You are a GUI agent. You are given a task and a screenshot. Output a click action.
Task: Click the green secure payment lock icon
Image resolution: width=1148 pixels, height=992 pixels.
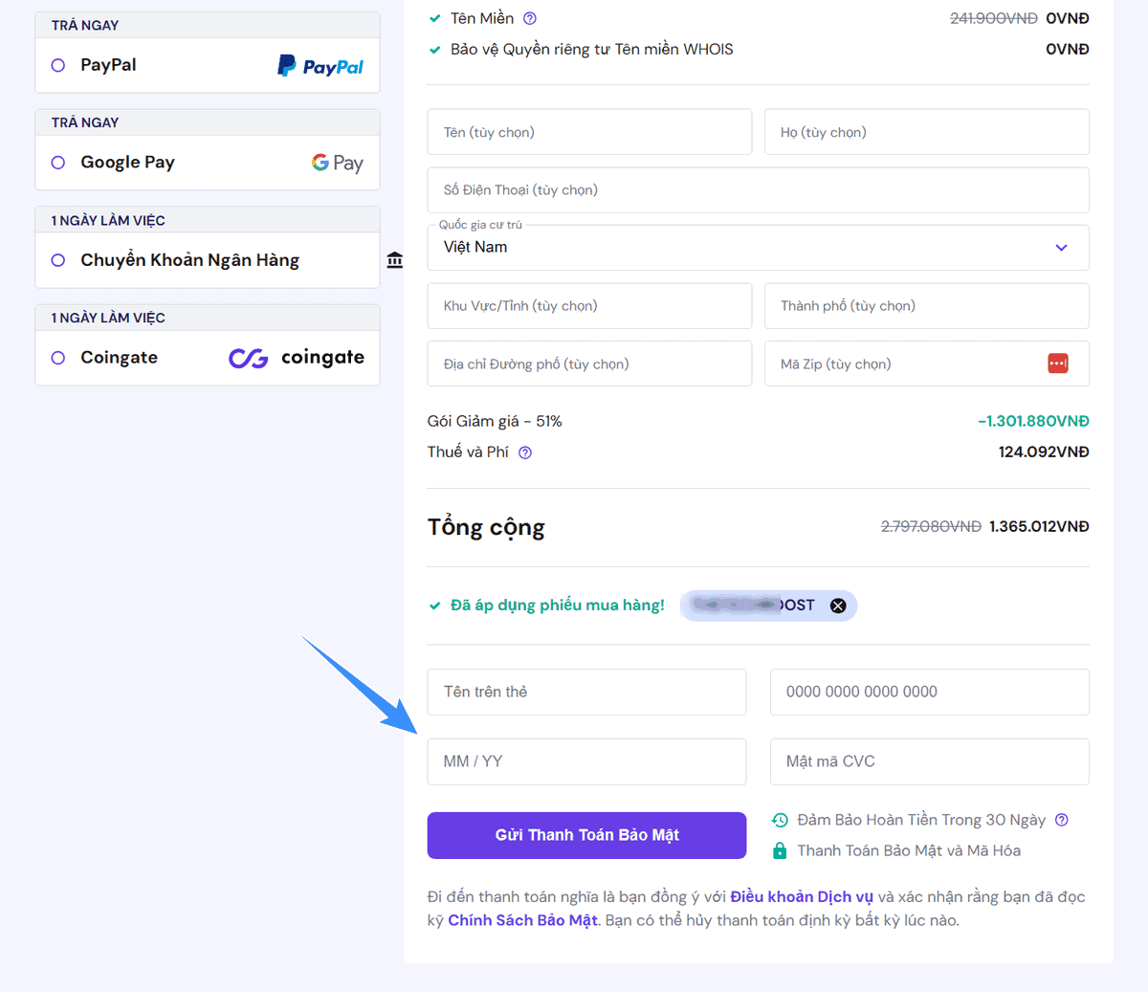coord(780,850)
